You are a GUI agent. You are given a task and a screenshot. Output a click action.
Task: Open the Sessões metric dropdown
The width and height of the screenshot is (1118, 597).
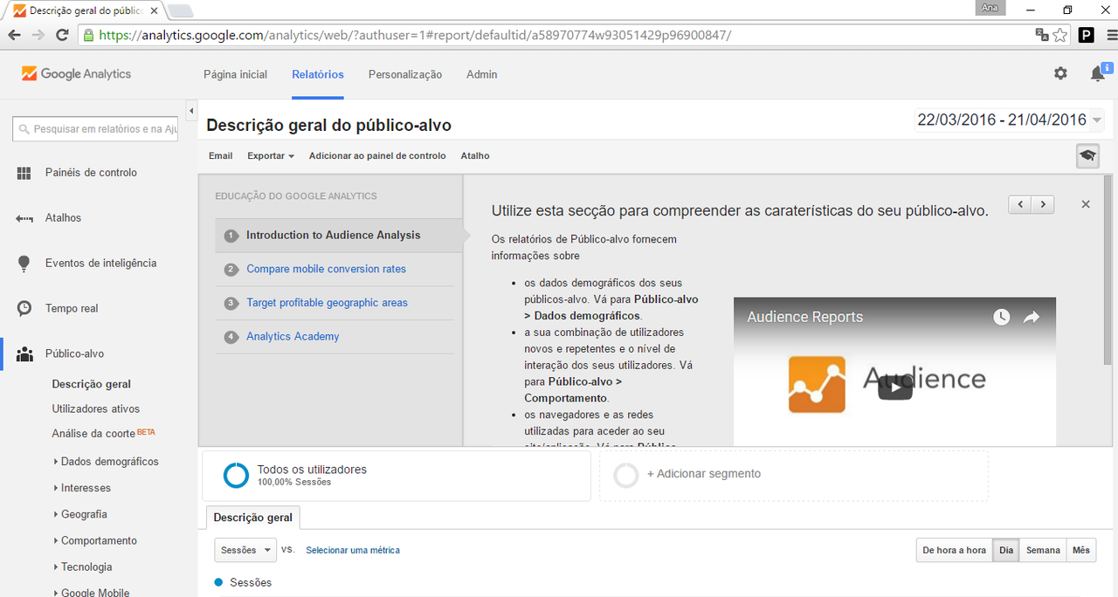point(245,550)
